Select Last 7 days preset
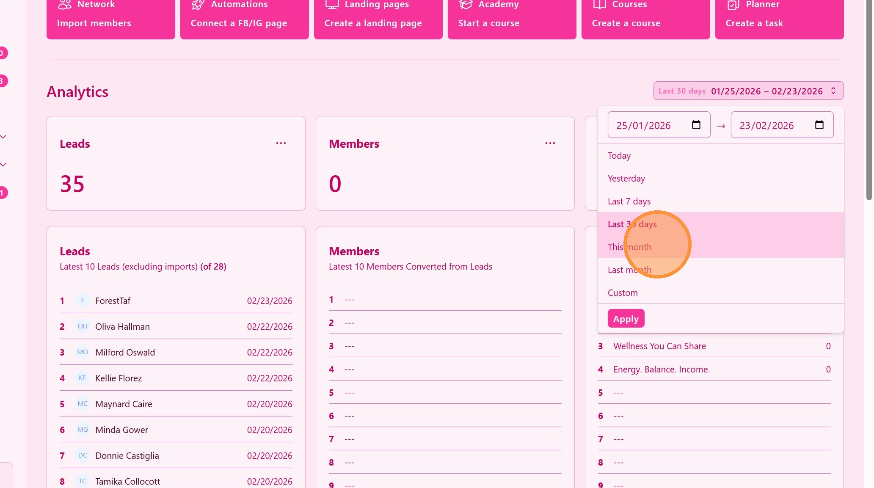The height and width of the screenshot is (488, 874). tap(629, 201)
